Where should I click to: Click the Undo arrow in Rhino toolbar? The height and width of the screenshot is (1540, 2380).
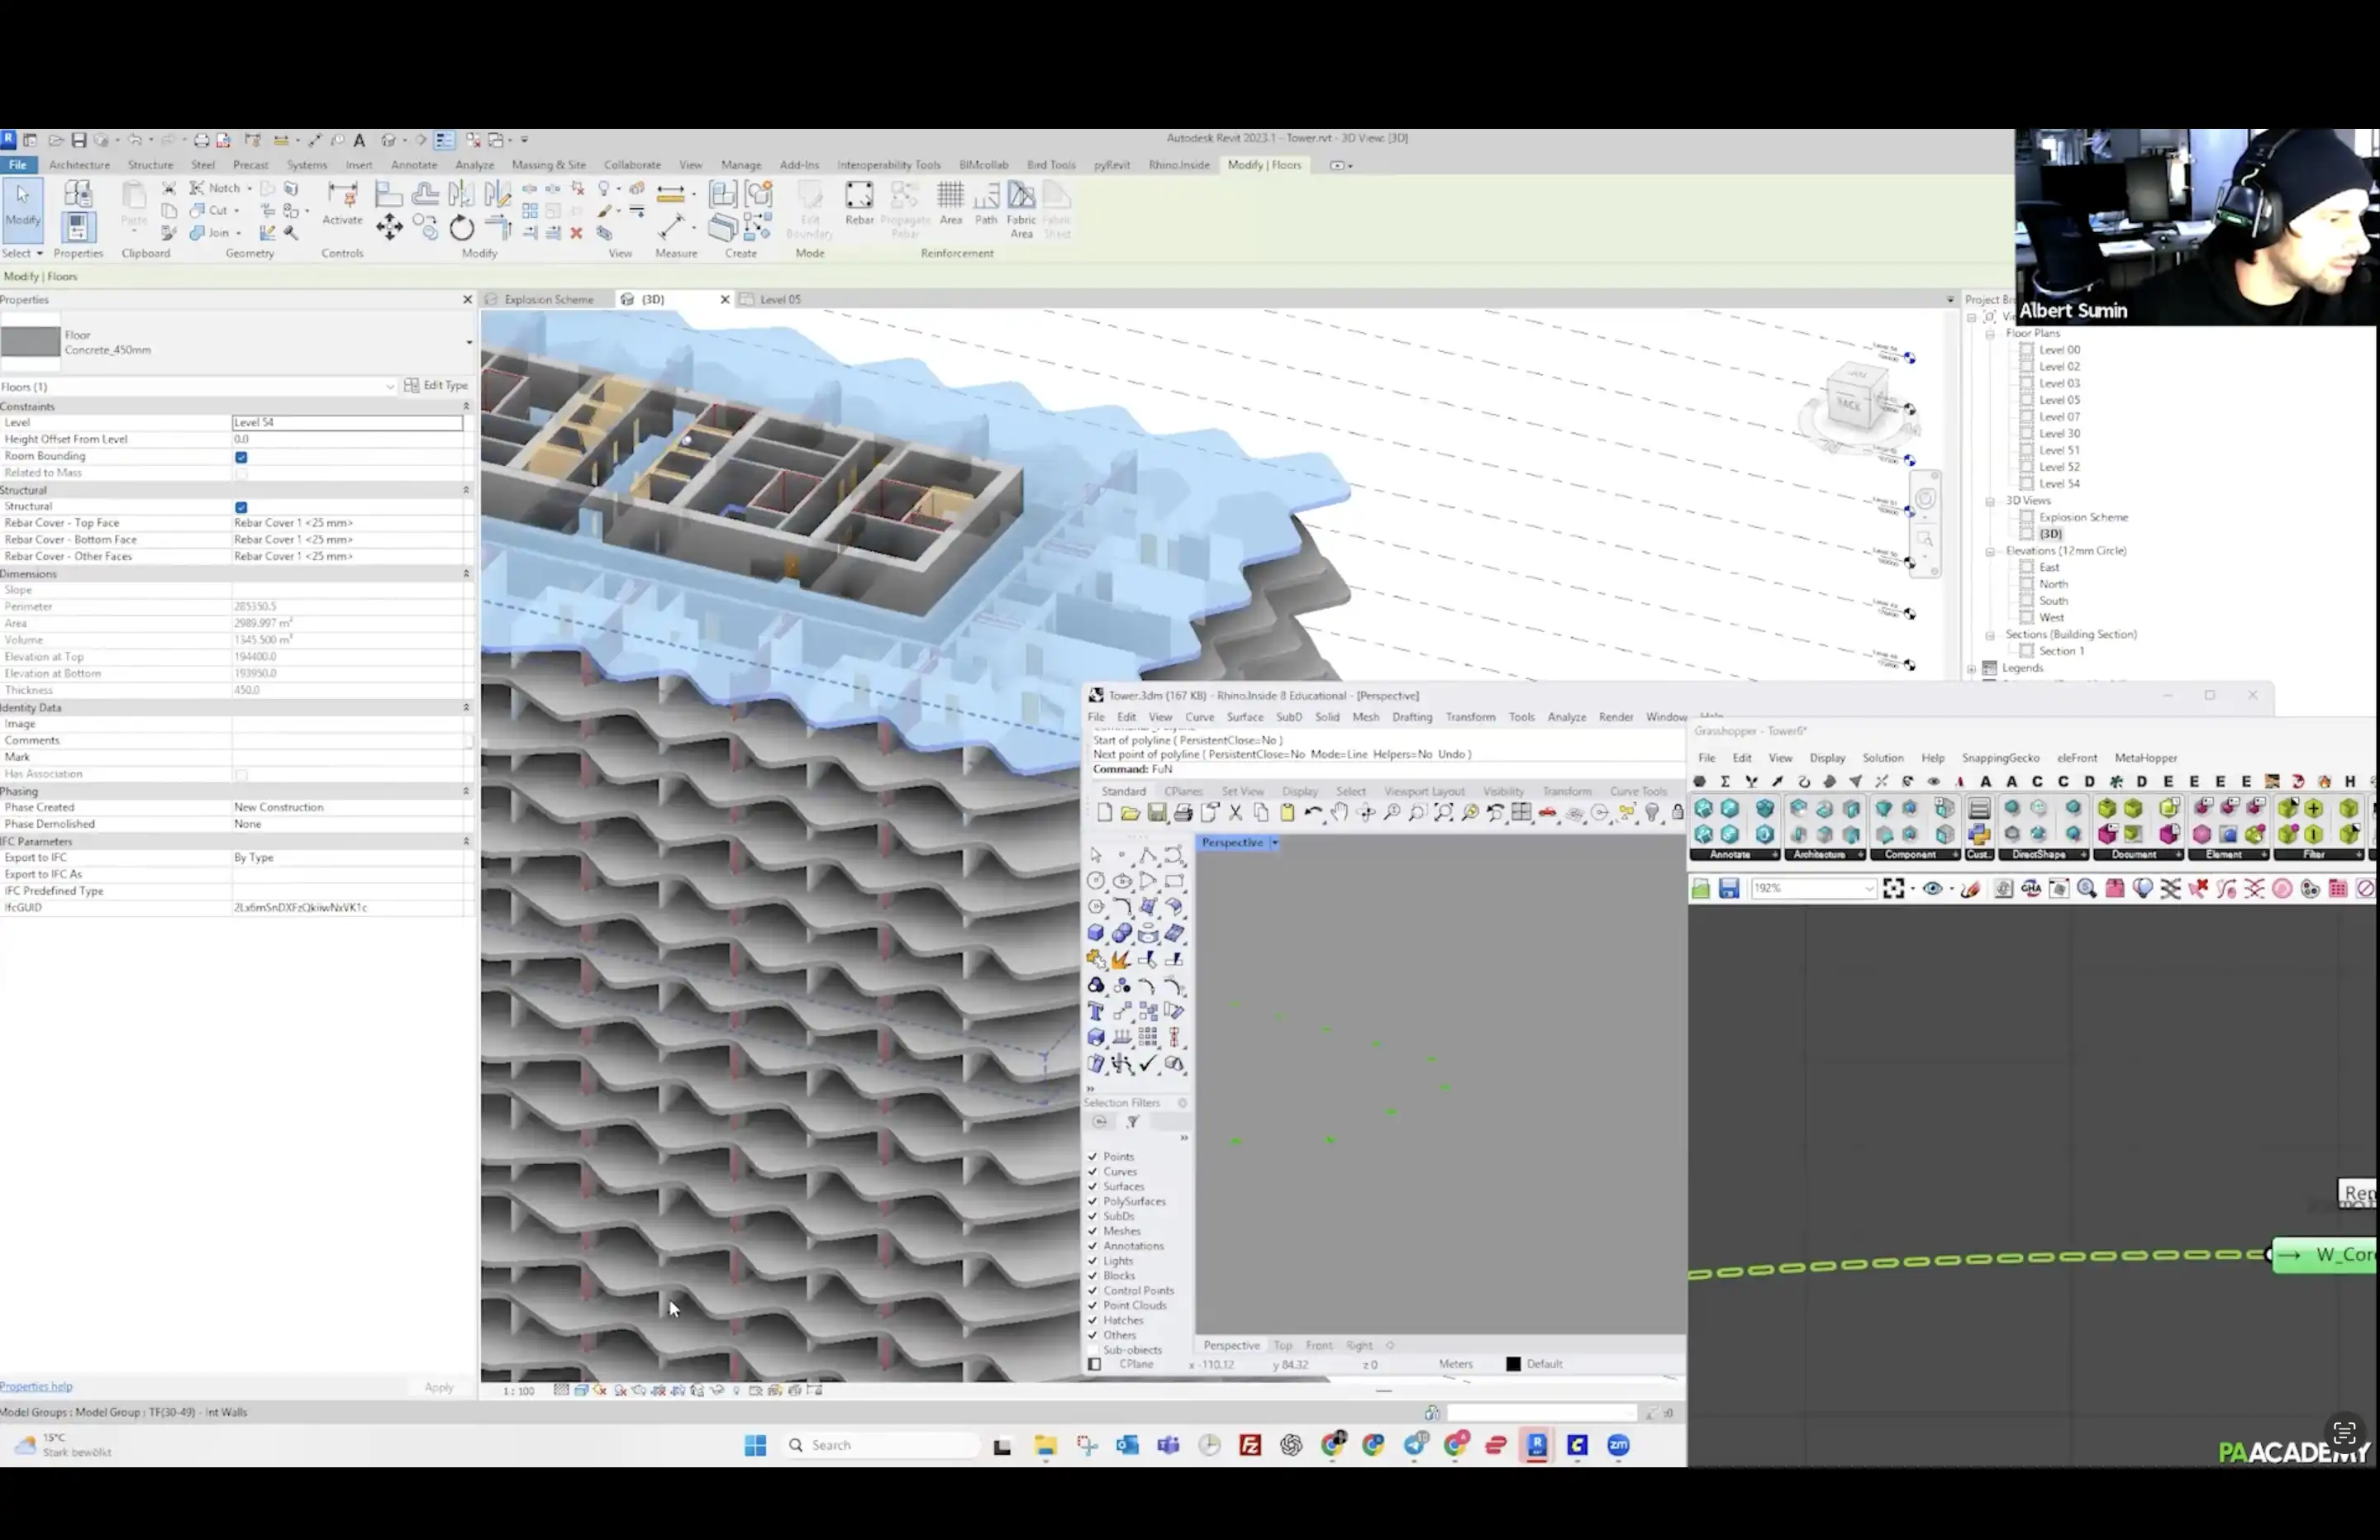[1313, 813]
